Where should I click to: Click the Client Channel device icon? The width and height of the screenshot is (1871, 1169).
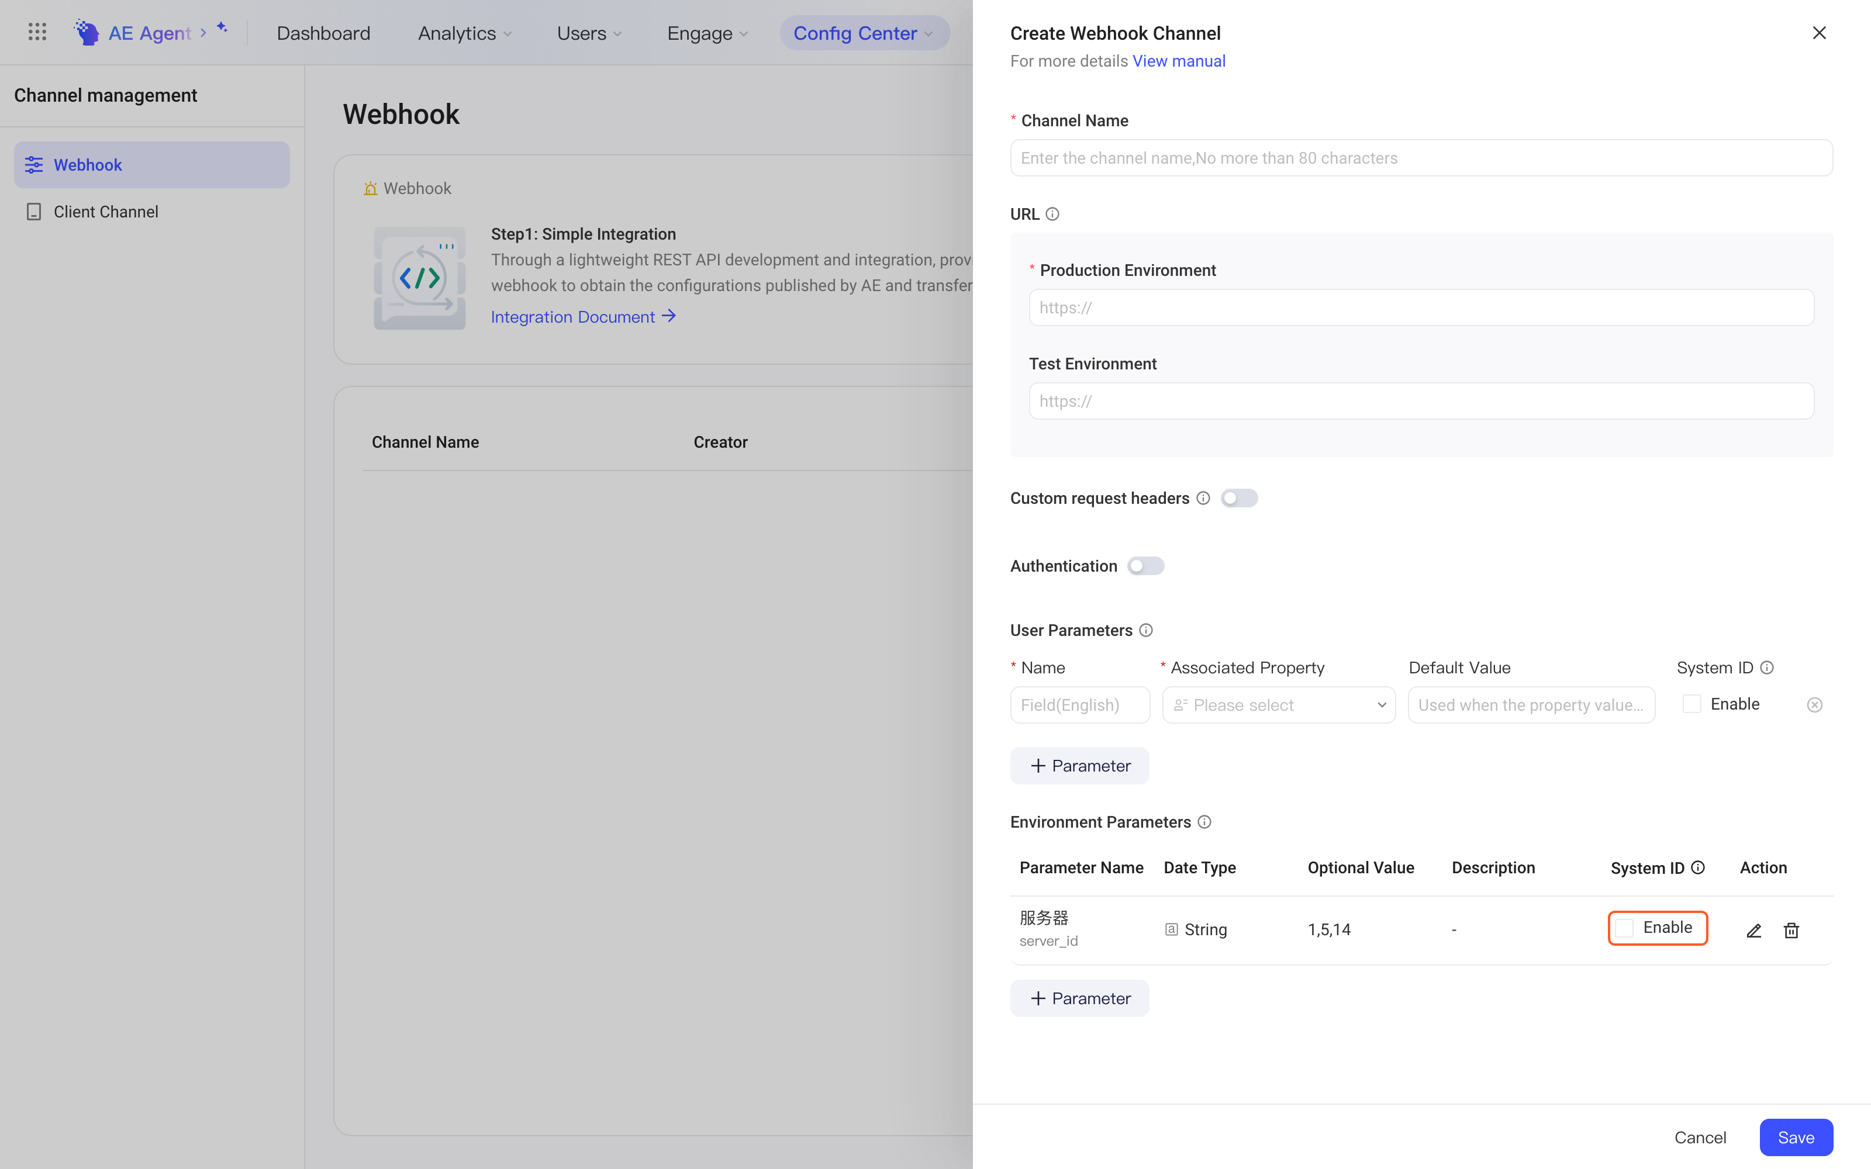click(34, 212)
